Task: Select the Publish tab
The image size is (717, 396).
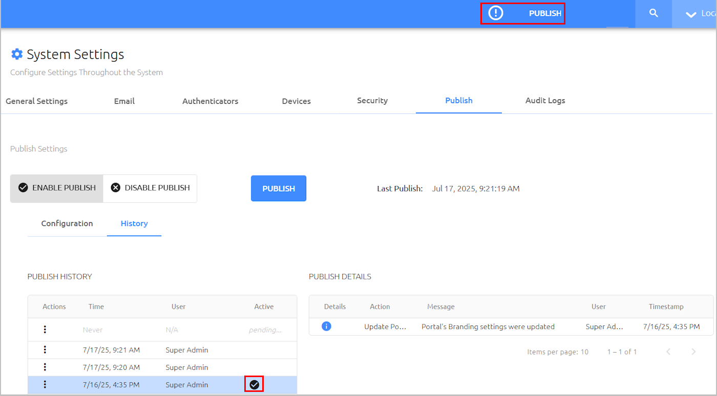Action: (x=459, y=101)
